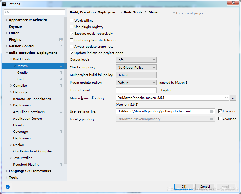Click the 'For current project' indicator icon
The width and height of the screenshot is (241, 194).
tap(174, 13)
